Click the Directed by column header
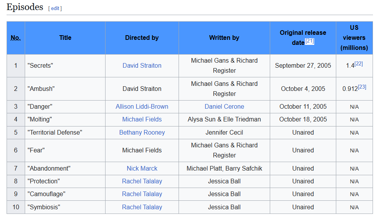This screenshot has height=217, width=378. pyautogui.click(x=142, y=38)
